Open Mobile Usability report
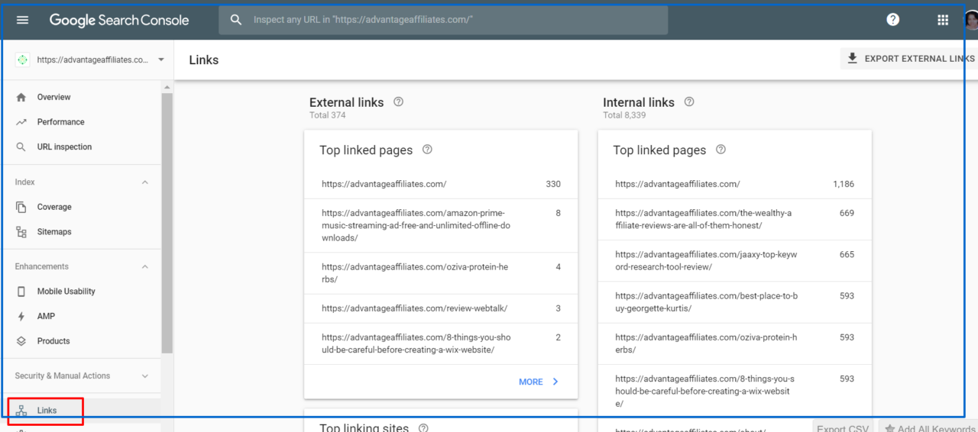This screenshot has width=978, height=432. click(80, 292)
